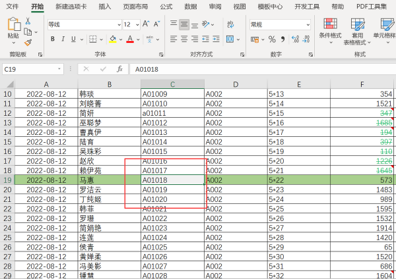Expand merge cells options arrow
The image size is (396, 279).
238,39
